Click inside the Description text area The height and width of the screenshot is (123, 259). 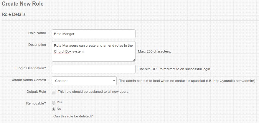(93, 56)
